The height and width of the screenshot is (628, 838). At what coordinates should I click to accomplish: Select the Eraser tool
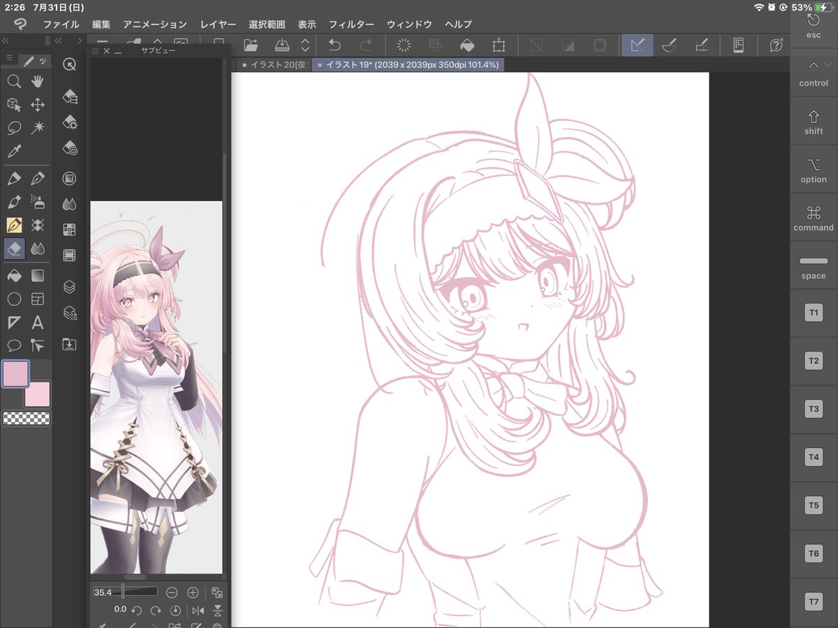click(x=14, y=248)
